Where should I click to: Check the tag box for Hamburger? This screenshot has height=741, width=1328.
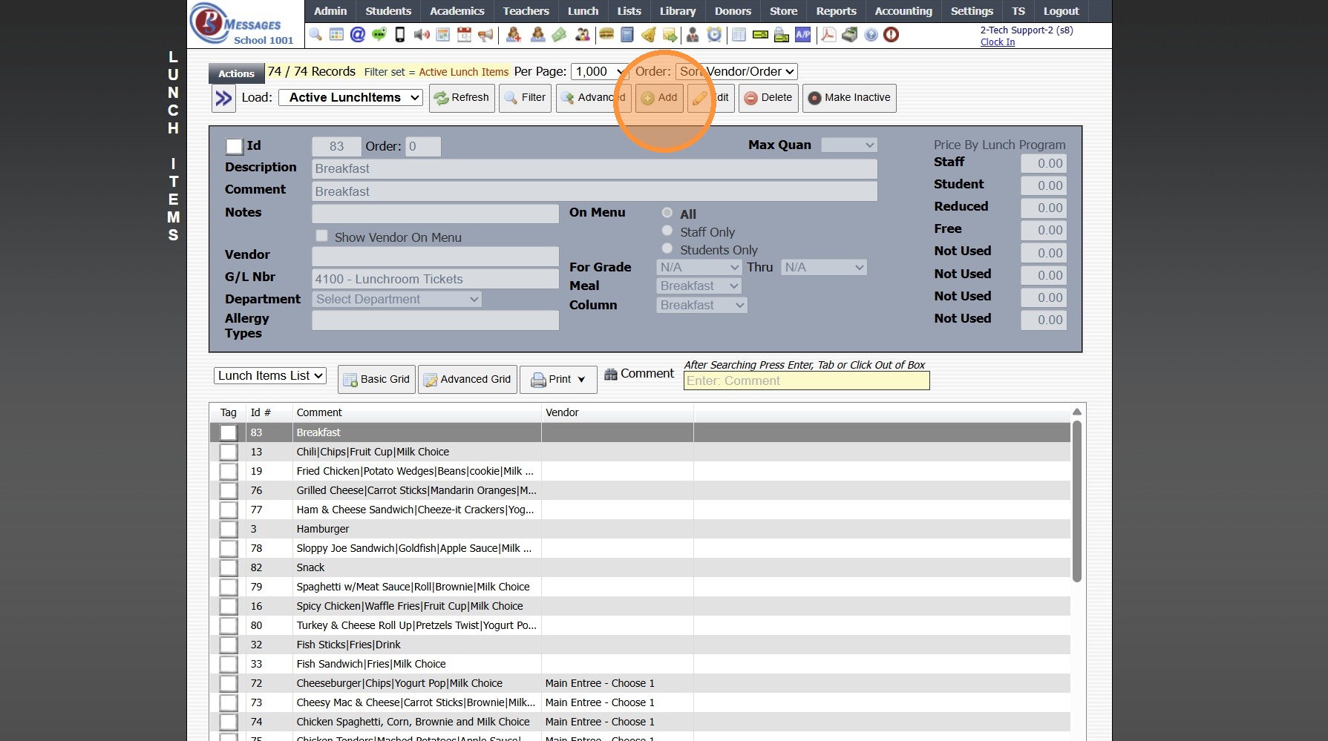point(229,529)
